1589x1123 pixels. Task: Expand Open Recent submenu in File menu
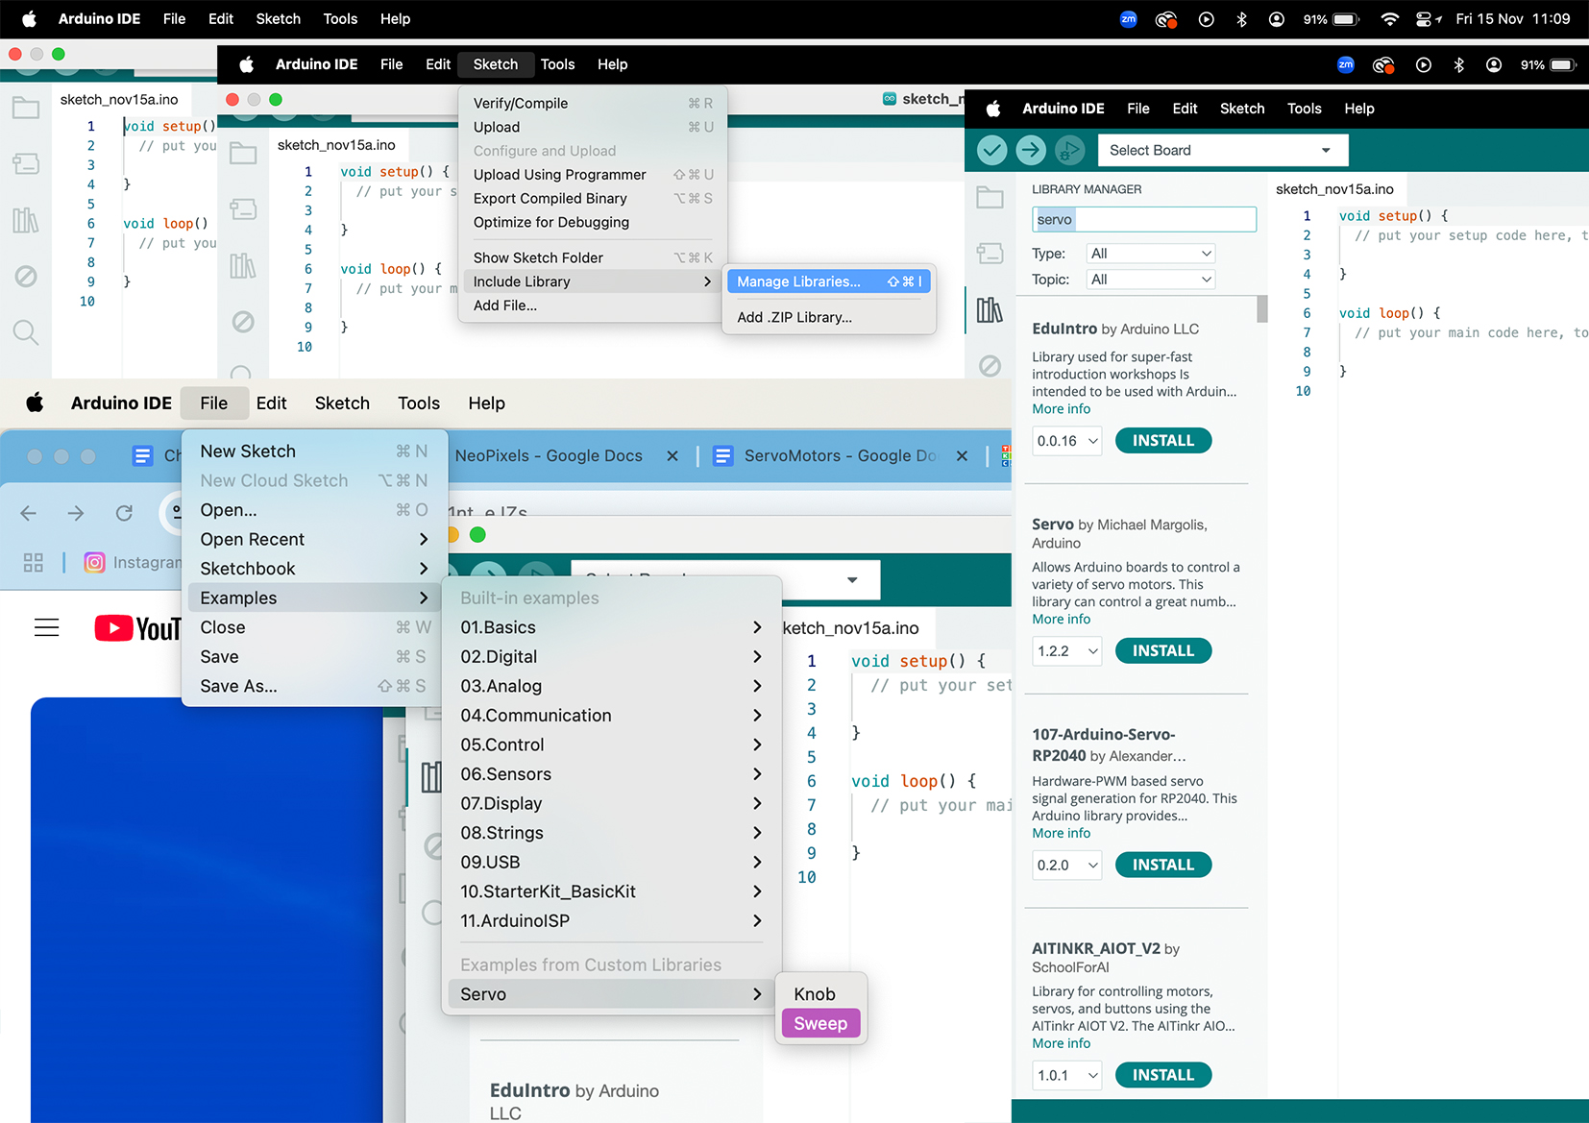(x=314, y=539)
